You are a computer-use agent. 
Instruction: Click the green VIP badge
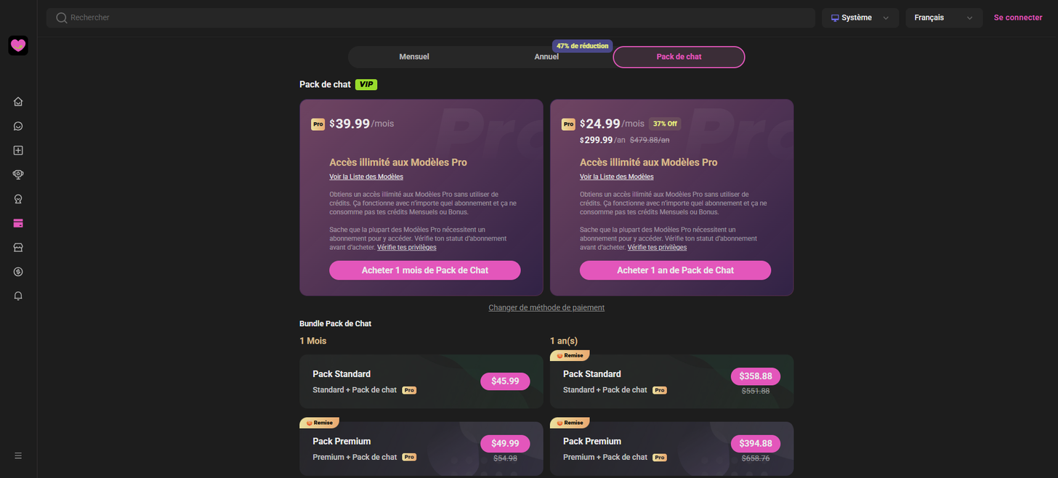366,84
